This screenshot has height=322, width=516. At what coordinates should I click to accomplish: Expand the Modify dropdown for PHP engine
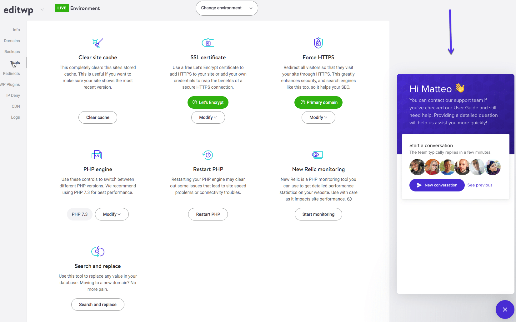pyautogui.click(x=112, y=214)
